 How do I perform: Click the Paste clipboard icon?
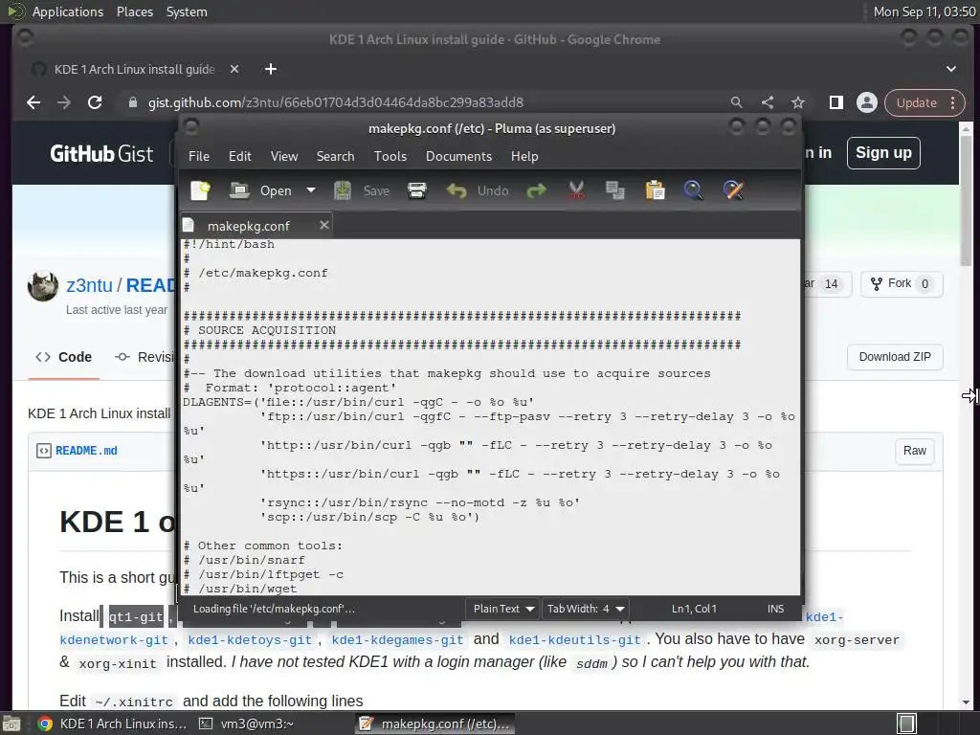655,190
